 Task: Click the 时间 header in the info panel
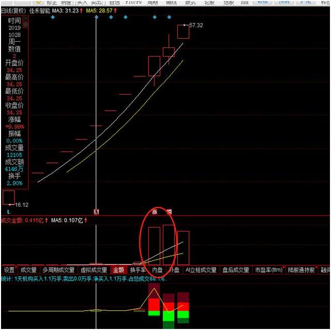click(14, 21)
